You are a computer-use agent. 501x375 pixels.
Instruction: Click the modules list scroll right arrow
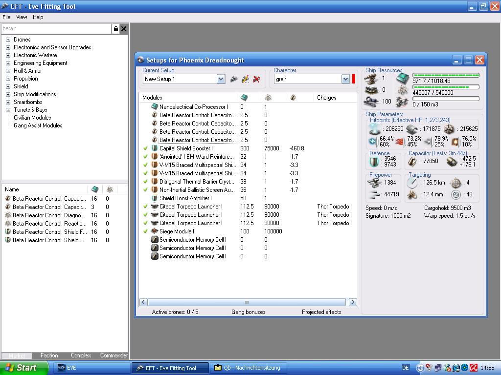353,302
